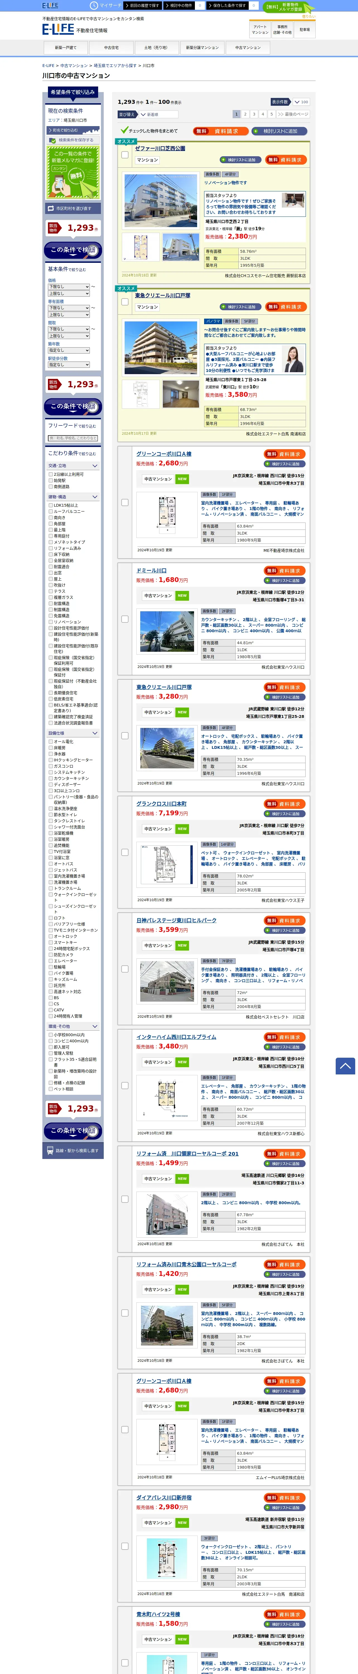The height and width of the screenshot is (1674, 358).
Task: Open the building age 築年数 dropdown
Action: 68,350
